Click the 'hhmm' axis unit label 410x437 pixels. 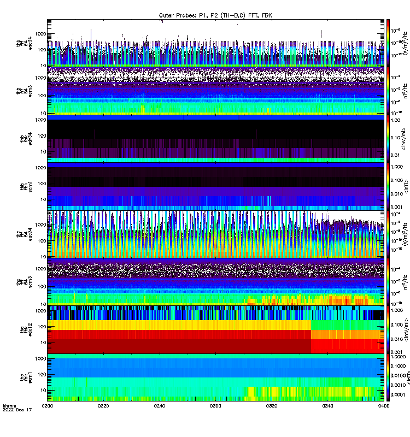coord(9,406)
